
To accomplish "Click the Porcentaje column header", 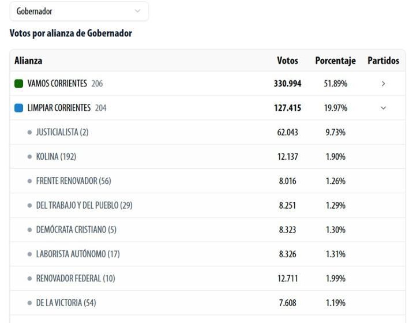I will point(335,61).
